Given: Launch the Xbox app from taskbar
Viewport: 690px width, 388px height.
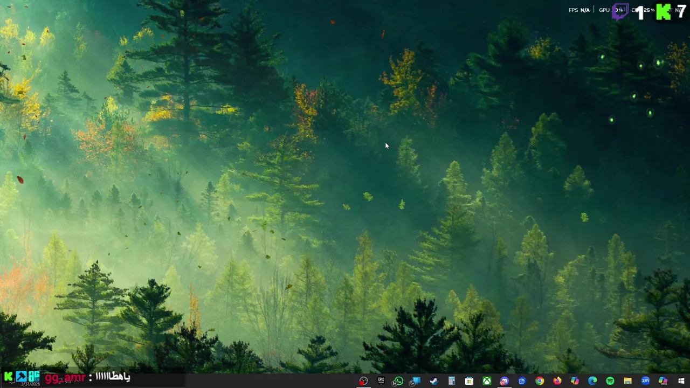Looking at the screenshot, I should coord(487,381).
